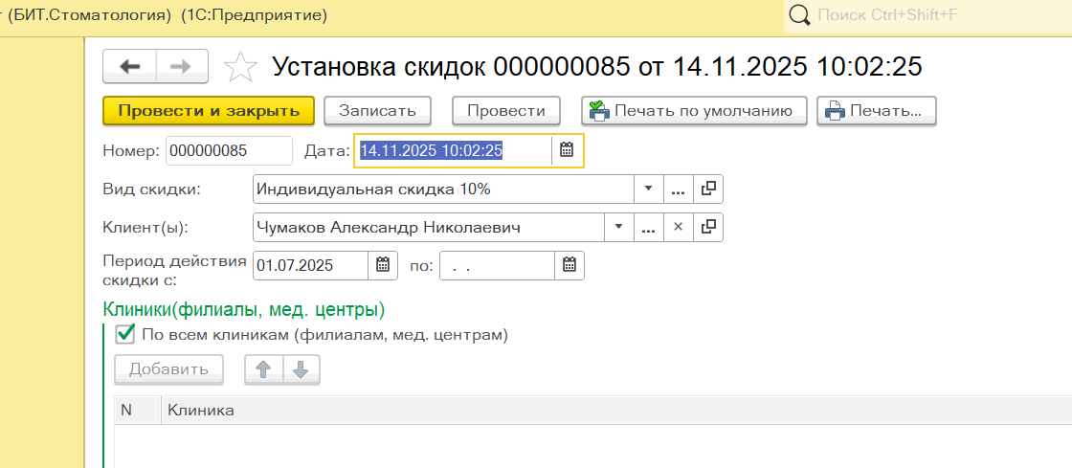Open calendar for discount period start
1072x468 pixels.
(382, 265)
